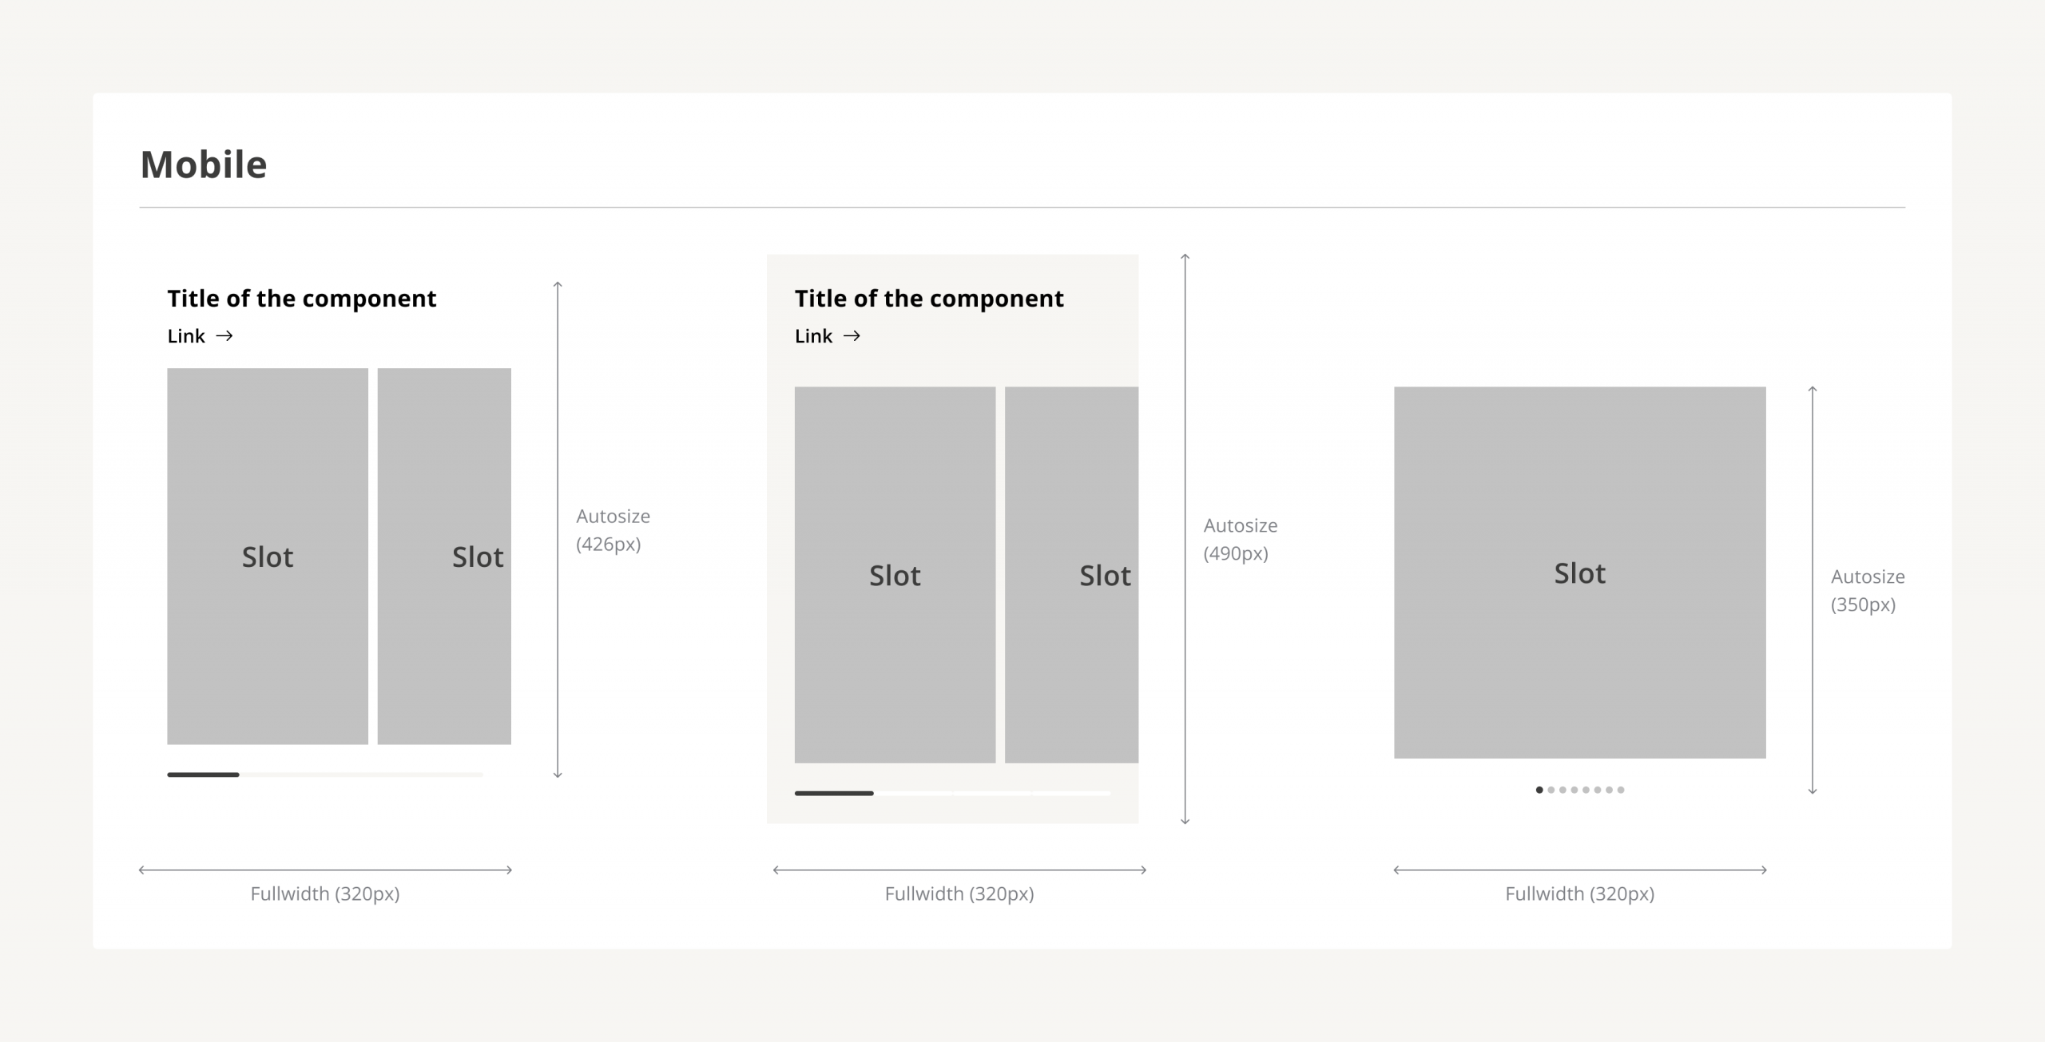
Task: Click the Mobile heading
Action: coord(204,164)
